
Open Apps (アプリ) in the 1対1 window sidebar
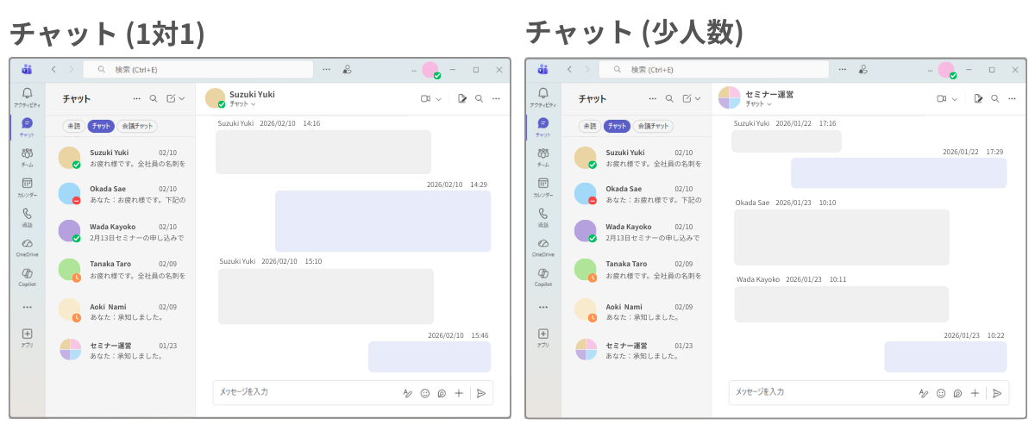point(27,337)
